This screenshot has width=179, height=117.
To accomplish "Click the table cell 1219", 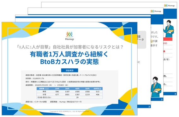I will point(87,94).
